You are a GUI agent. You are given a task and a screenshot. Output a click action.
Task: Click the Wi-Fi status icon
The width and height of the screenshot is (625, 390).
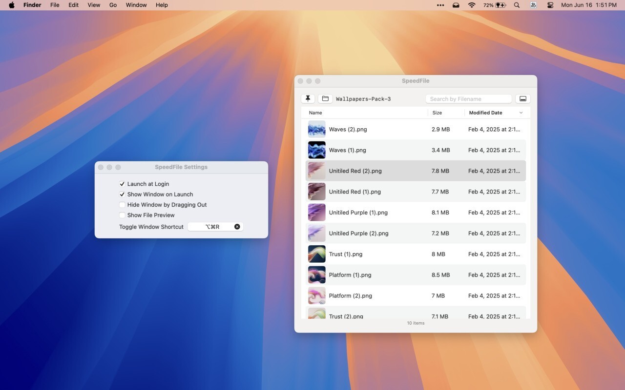[472, 5]
